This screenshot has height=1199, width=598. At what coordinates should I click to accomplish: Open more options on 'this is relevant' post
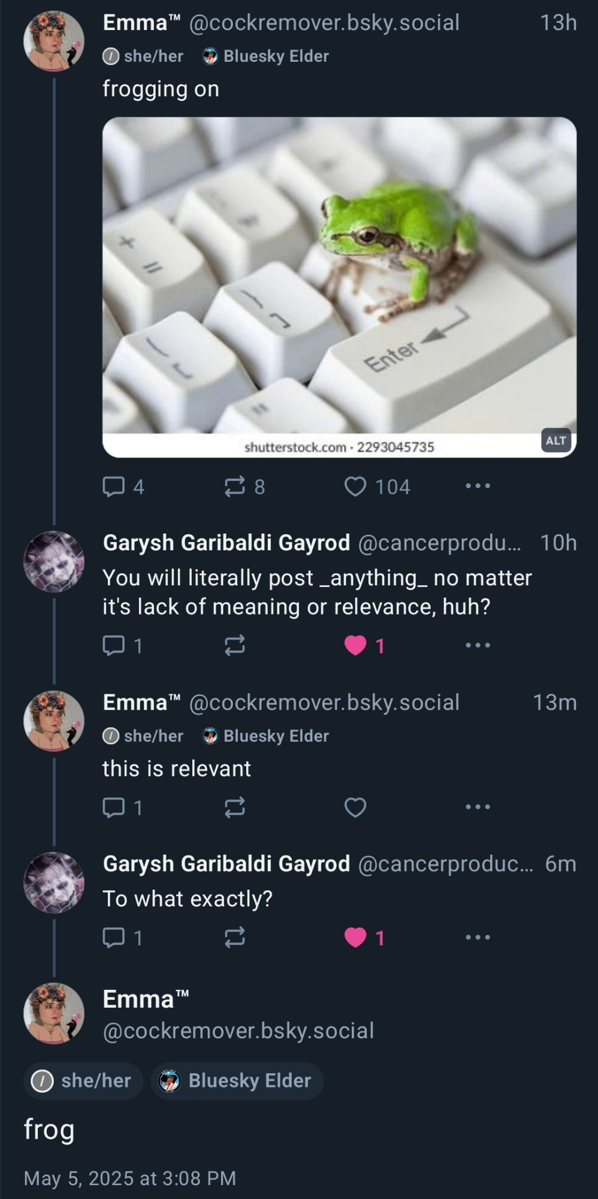478,807
